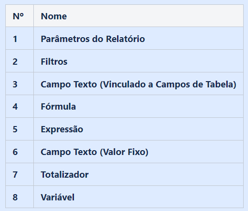Image resolution: width=248 pixels, height=211 pixels.
Task: Click the word Tabela in row three
Action: (221, 84)
